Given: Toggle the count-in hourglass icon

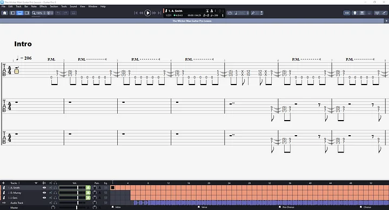Looking at the screenshot, I should (x=207, y=11).
